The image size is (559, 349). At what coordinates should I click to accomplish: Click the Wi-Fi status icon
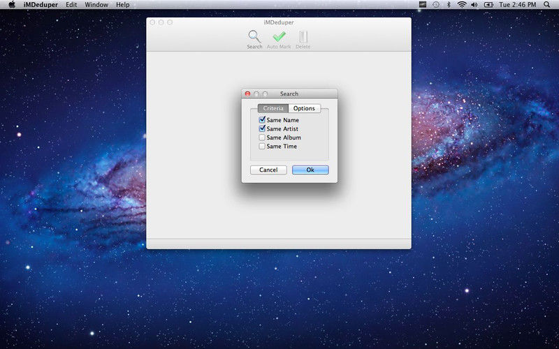tap(462, 5)
